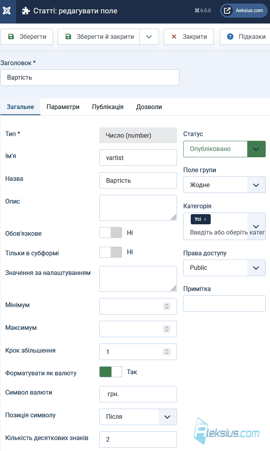Screen dimensions: 270x451
Task: Open Aeksius.com site link icon
Action: click(x=227, y=11)
